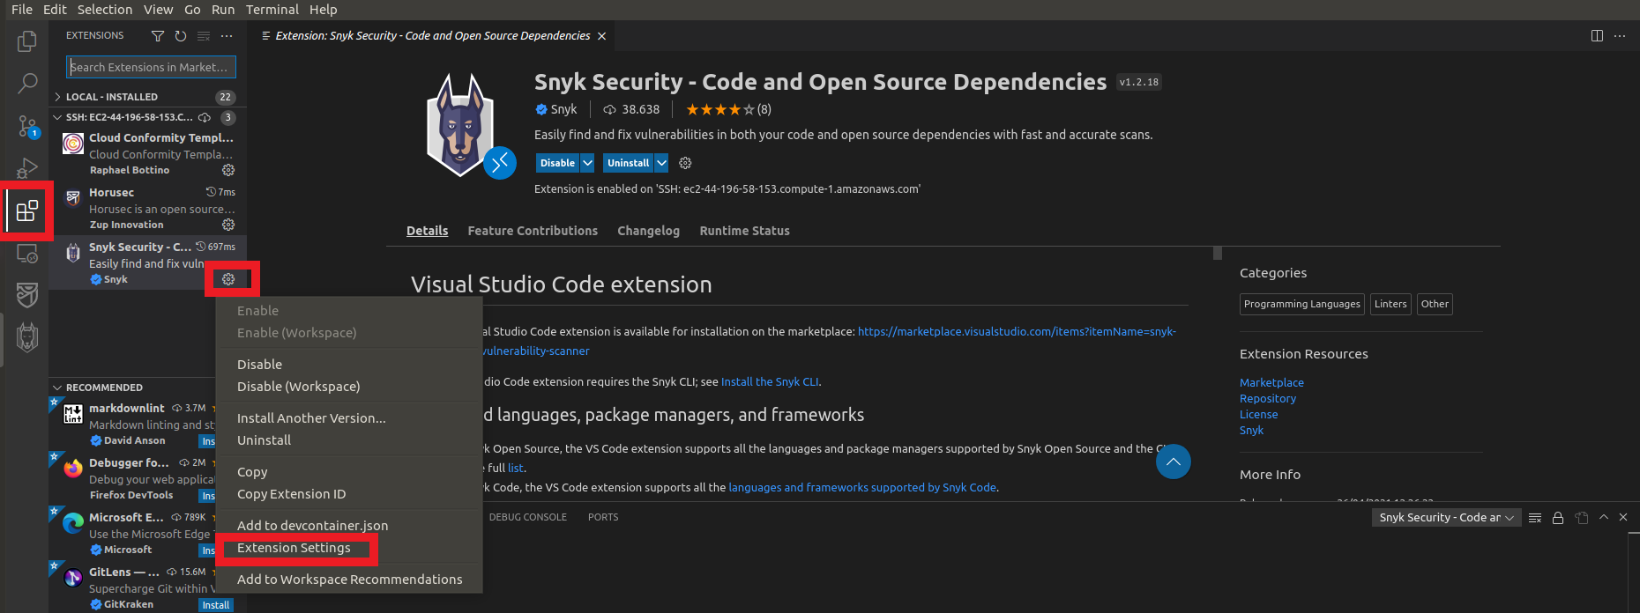The width and height of the screenshot is (1640, 613).
Task: Close the Snyk Security extension tab
Action: coord(601,36)
